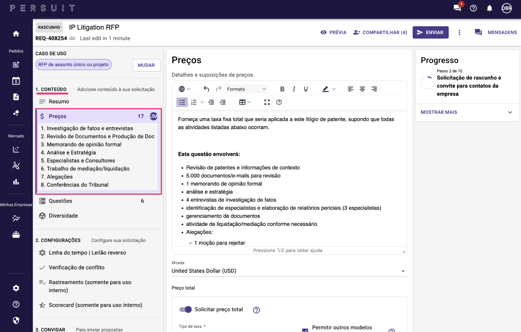
Task: Open the notifications bell
Action: (489, 8)
